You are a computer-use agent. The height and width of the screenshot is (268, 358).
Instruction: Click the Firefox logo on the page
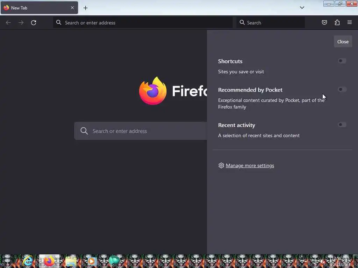click(153, 91)
